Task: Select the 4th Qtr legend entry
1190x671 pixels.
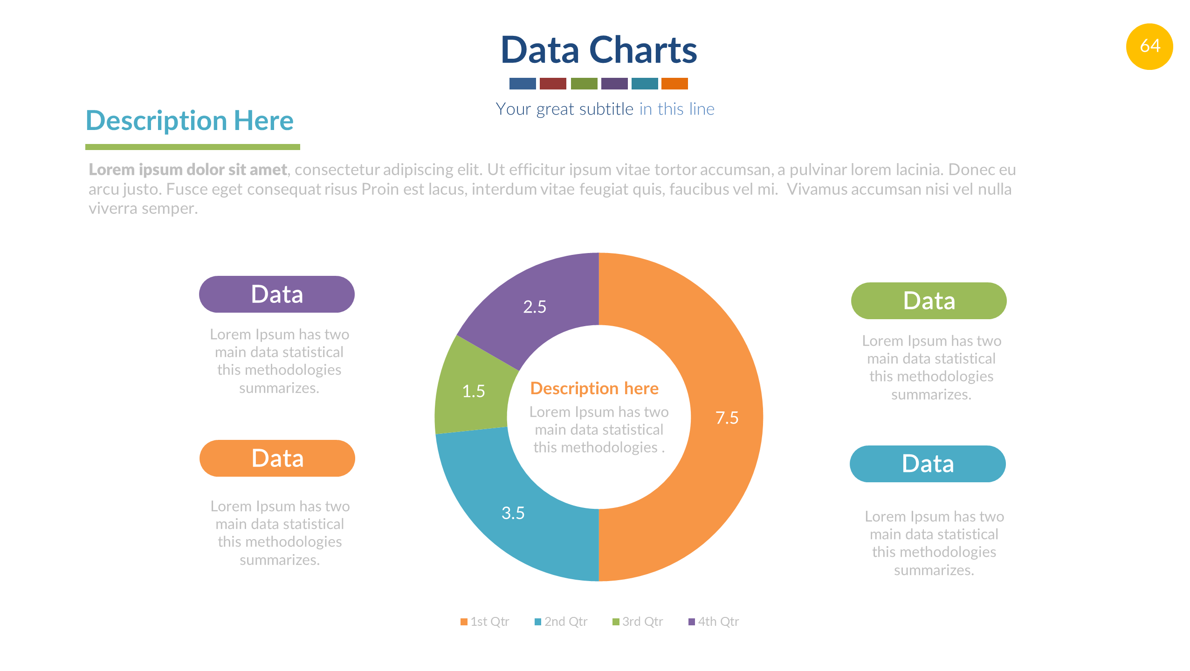Action: coord(714,622)
